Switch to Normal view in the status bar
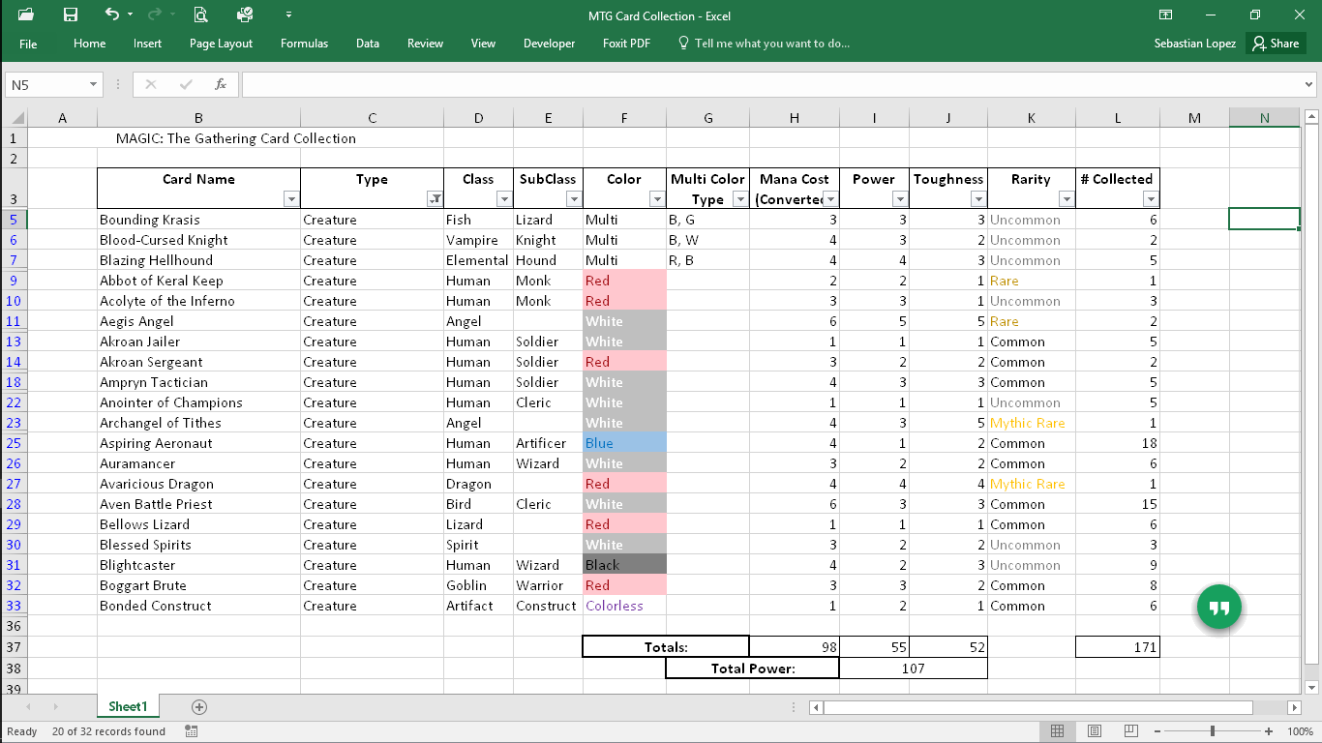1322x743 pixels. [1057, 731]
